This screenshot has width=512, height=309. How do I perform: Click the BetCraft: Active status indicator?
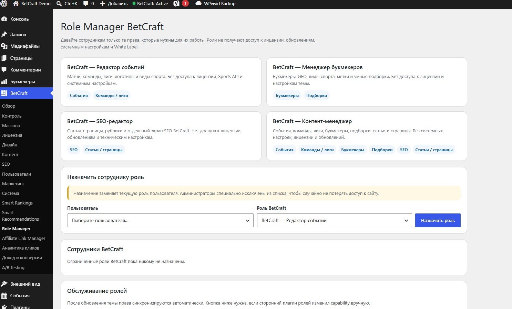click(150, 4)
